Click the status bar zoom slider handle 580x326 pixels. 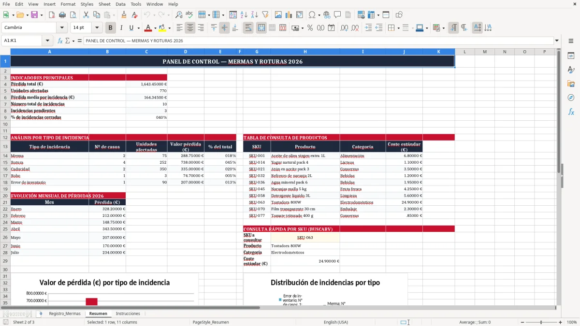pyautogui.click(x=541, y=322)
